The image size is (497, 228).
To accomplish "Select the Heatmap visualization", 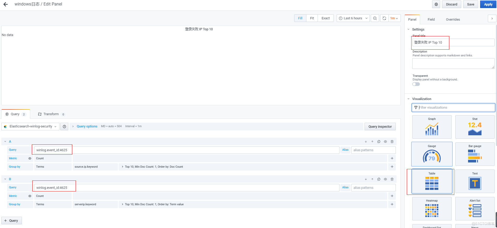I will coord(432,209).
